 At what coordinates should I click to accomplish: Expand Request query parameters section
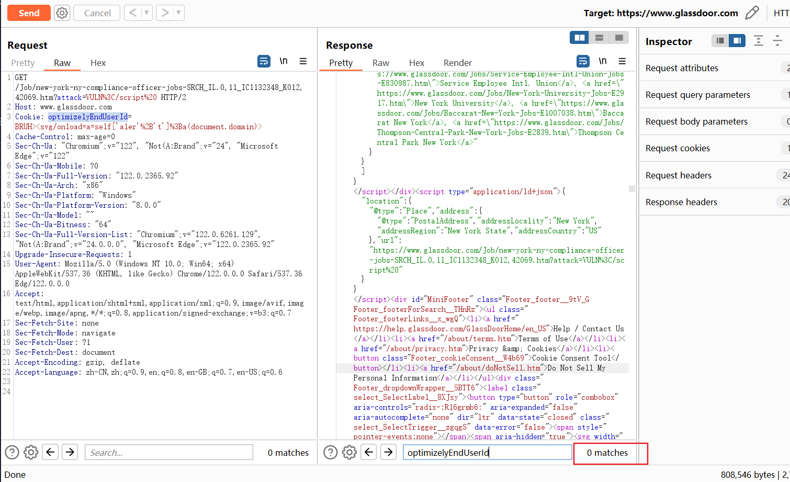(715, 95)
